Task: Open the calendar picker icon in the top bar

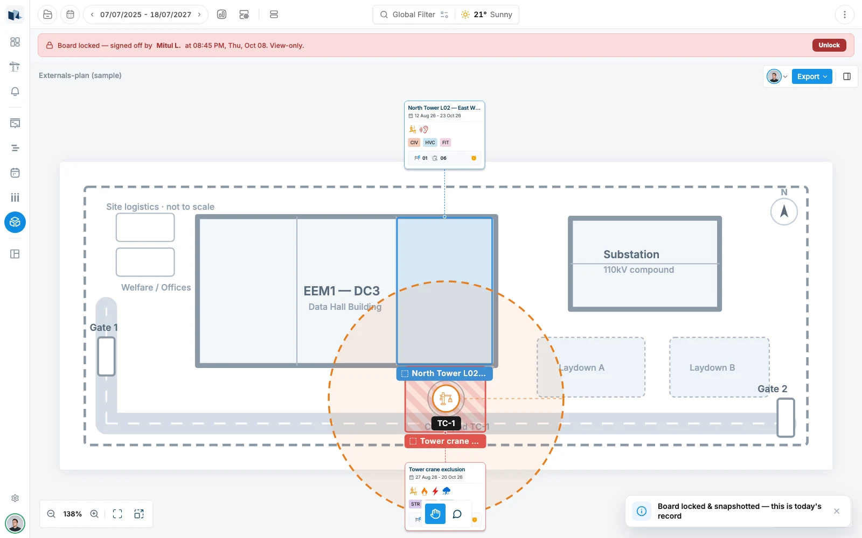Action: (x=70, y=15)
